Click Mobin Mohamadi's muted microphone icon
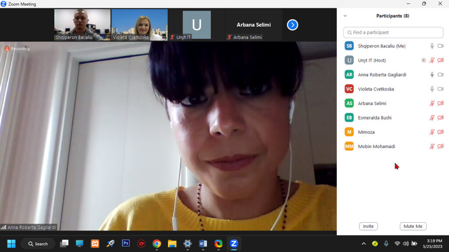The width and height of the screenshot is (449, 252). coord(432,146)
